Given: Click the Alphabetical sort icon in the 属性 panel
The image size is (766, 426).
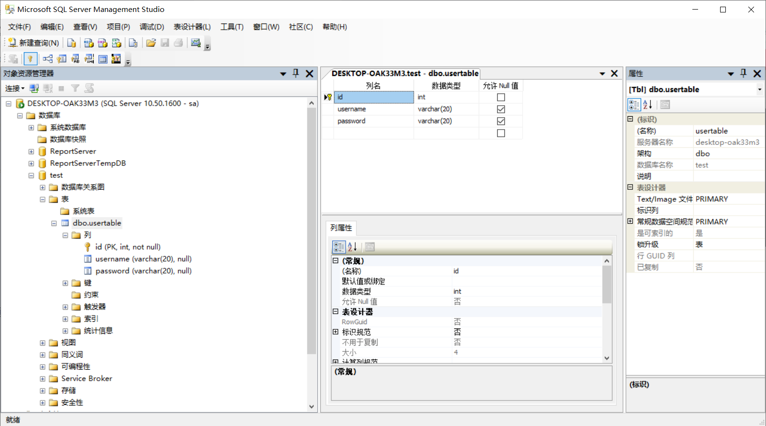Looking at the screenshot, I should pos(648,105).
